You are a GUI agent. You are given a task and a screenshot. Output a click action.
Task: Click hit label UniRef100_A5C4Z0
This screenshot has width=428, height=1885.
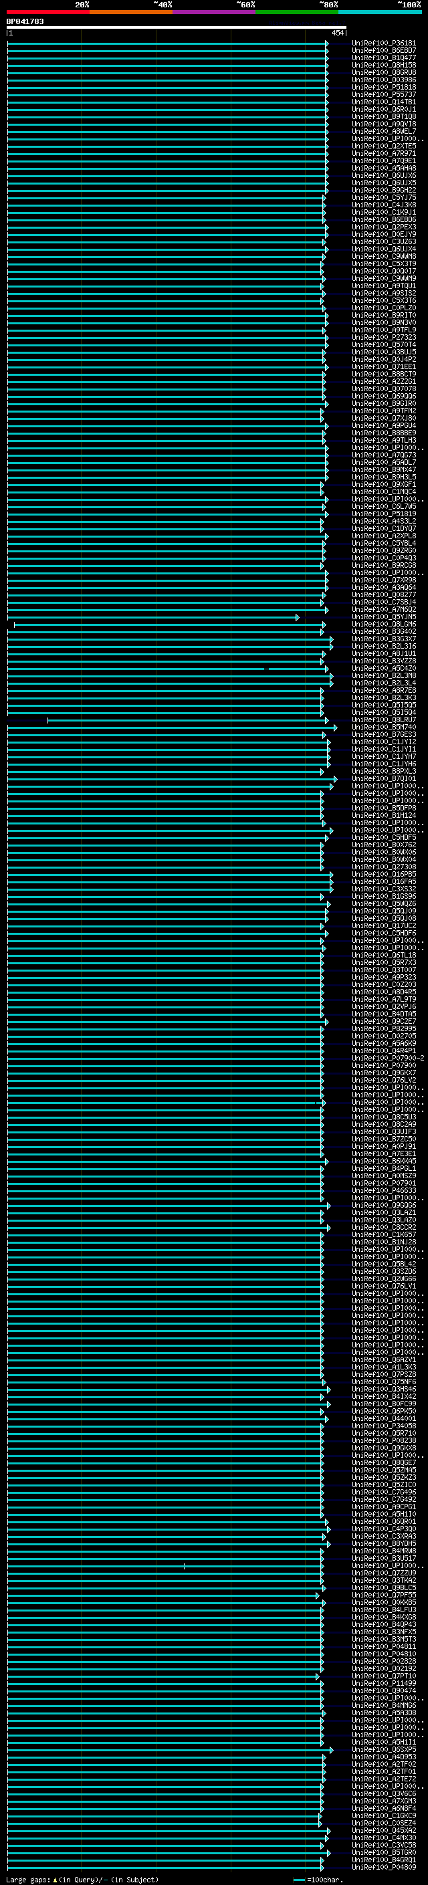pyautogui.click(x=384, y=668)
